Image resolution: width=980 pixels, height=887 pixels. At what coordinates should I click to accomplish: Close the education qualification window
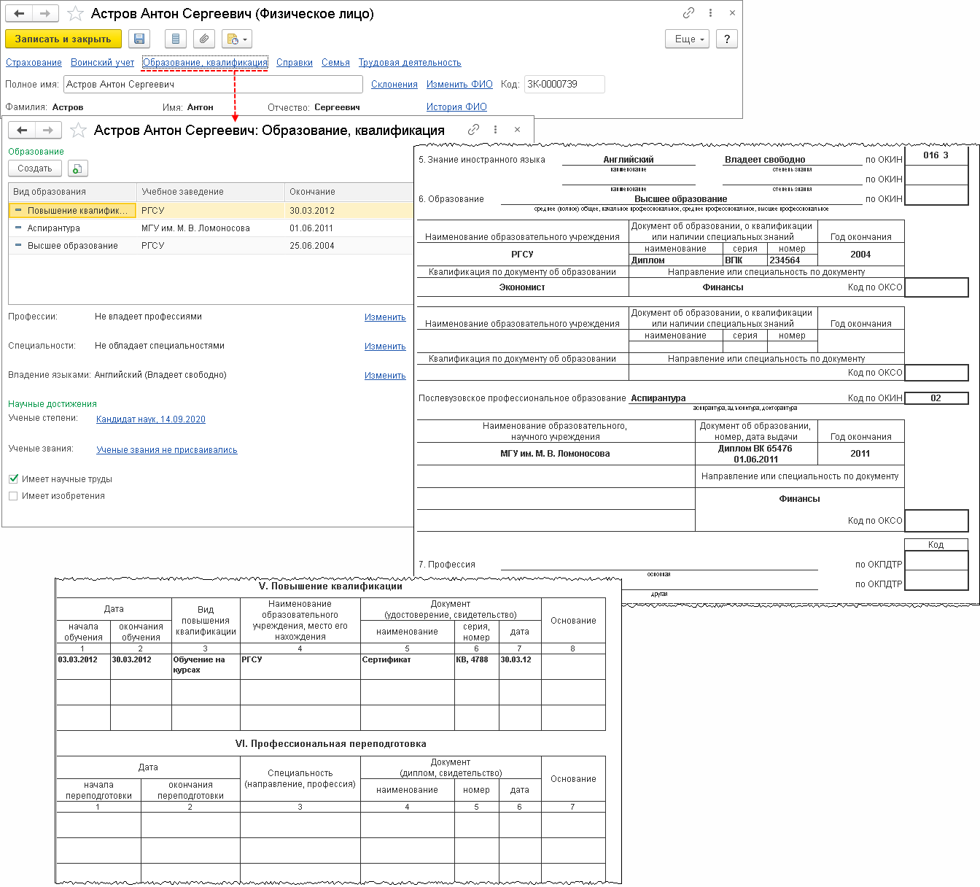[x=517, y=129]
